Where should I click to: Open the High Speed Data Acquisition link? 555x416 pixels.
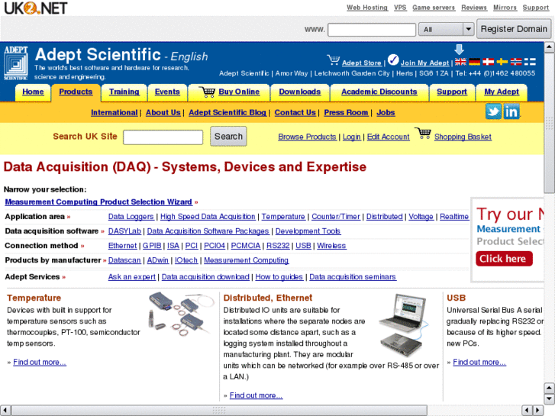pyautogui.click(x=208, y=216)
